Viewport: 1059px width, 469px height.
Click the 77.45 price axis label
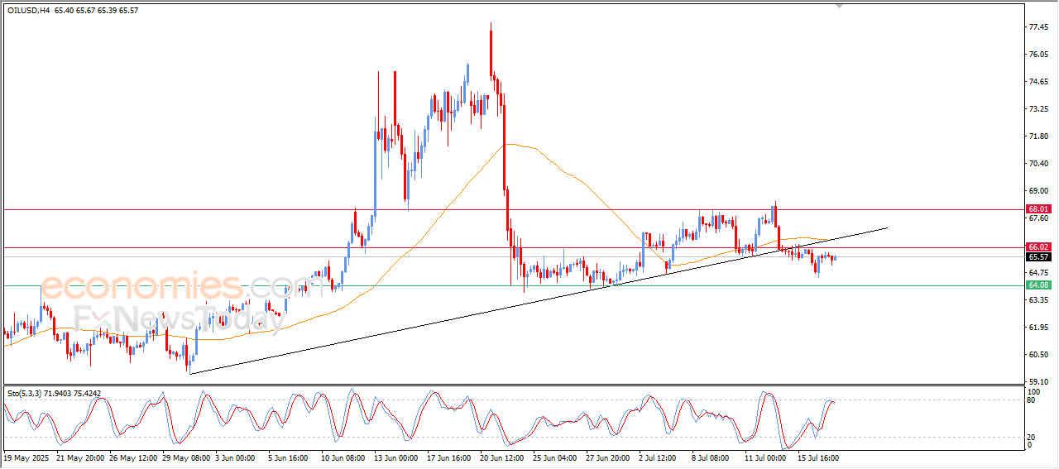click(x=1039, y=27)
